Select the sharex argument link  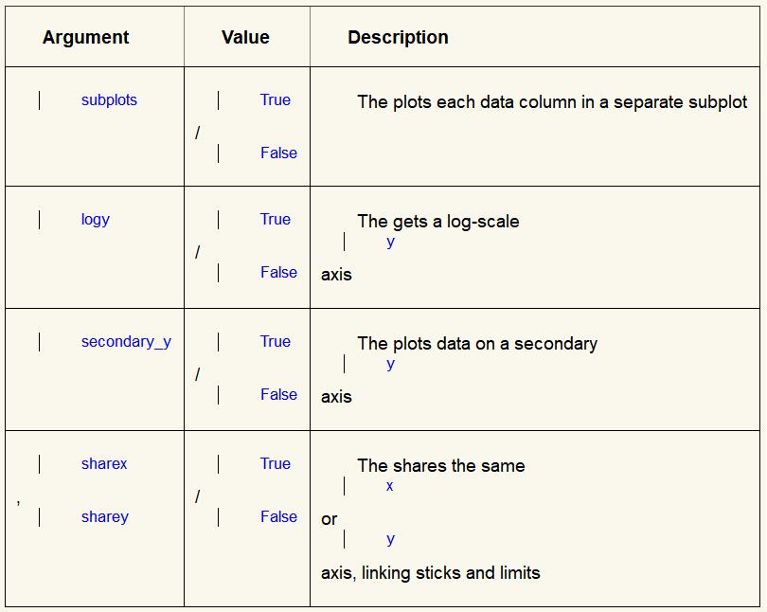pos(104,464)
